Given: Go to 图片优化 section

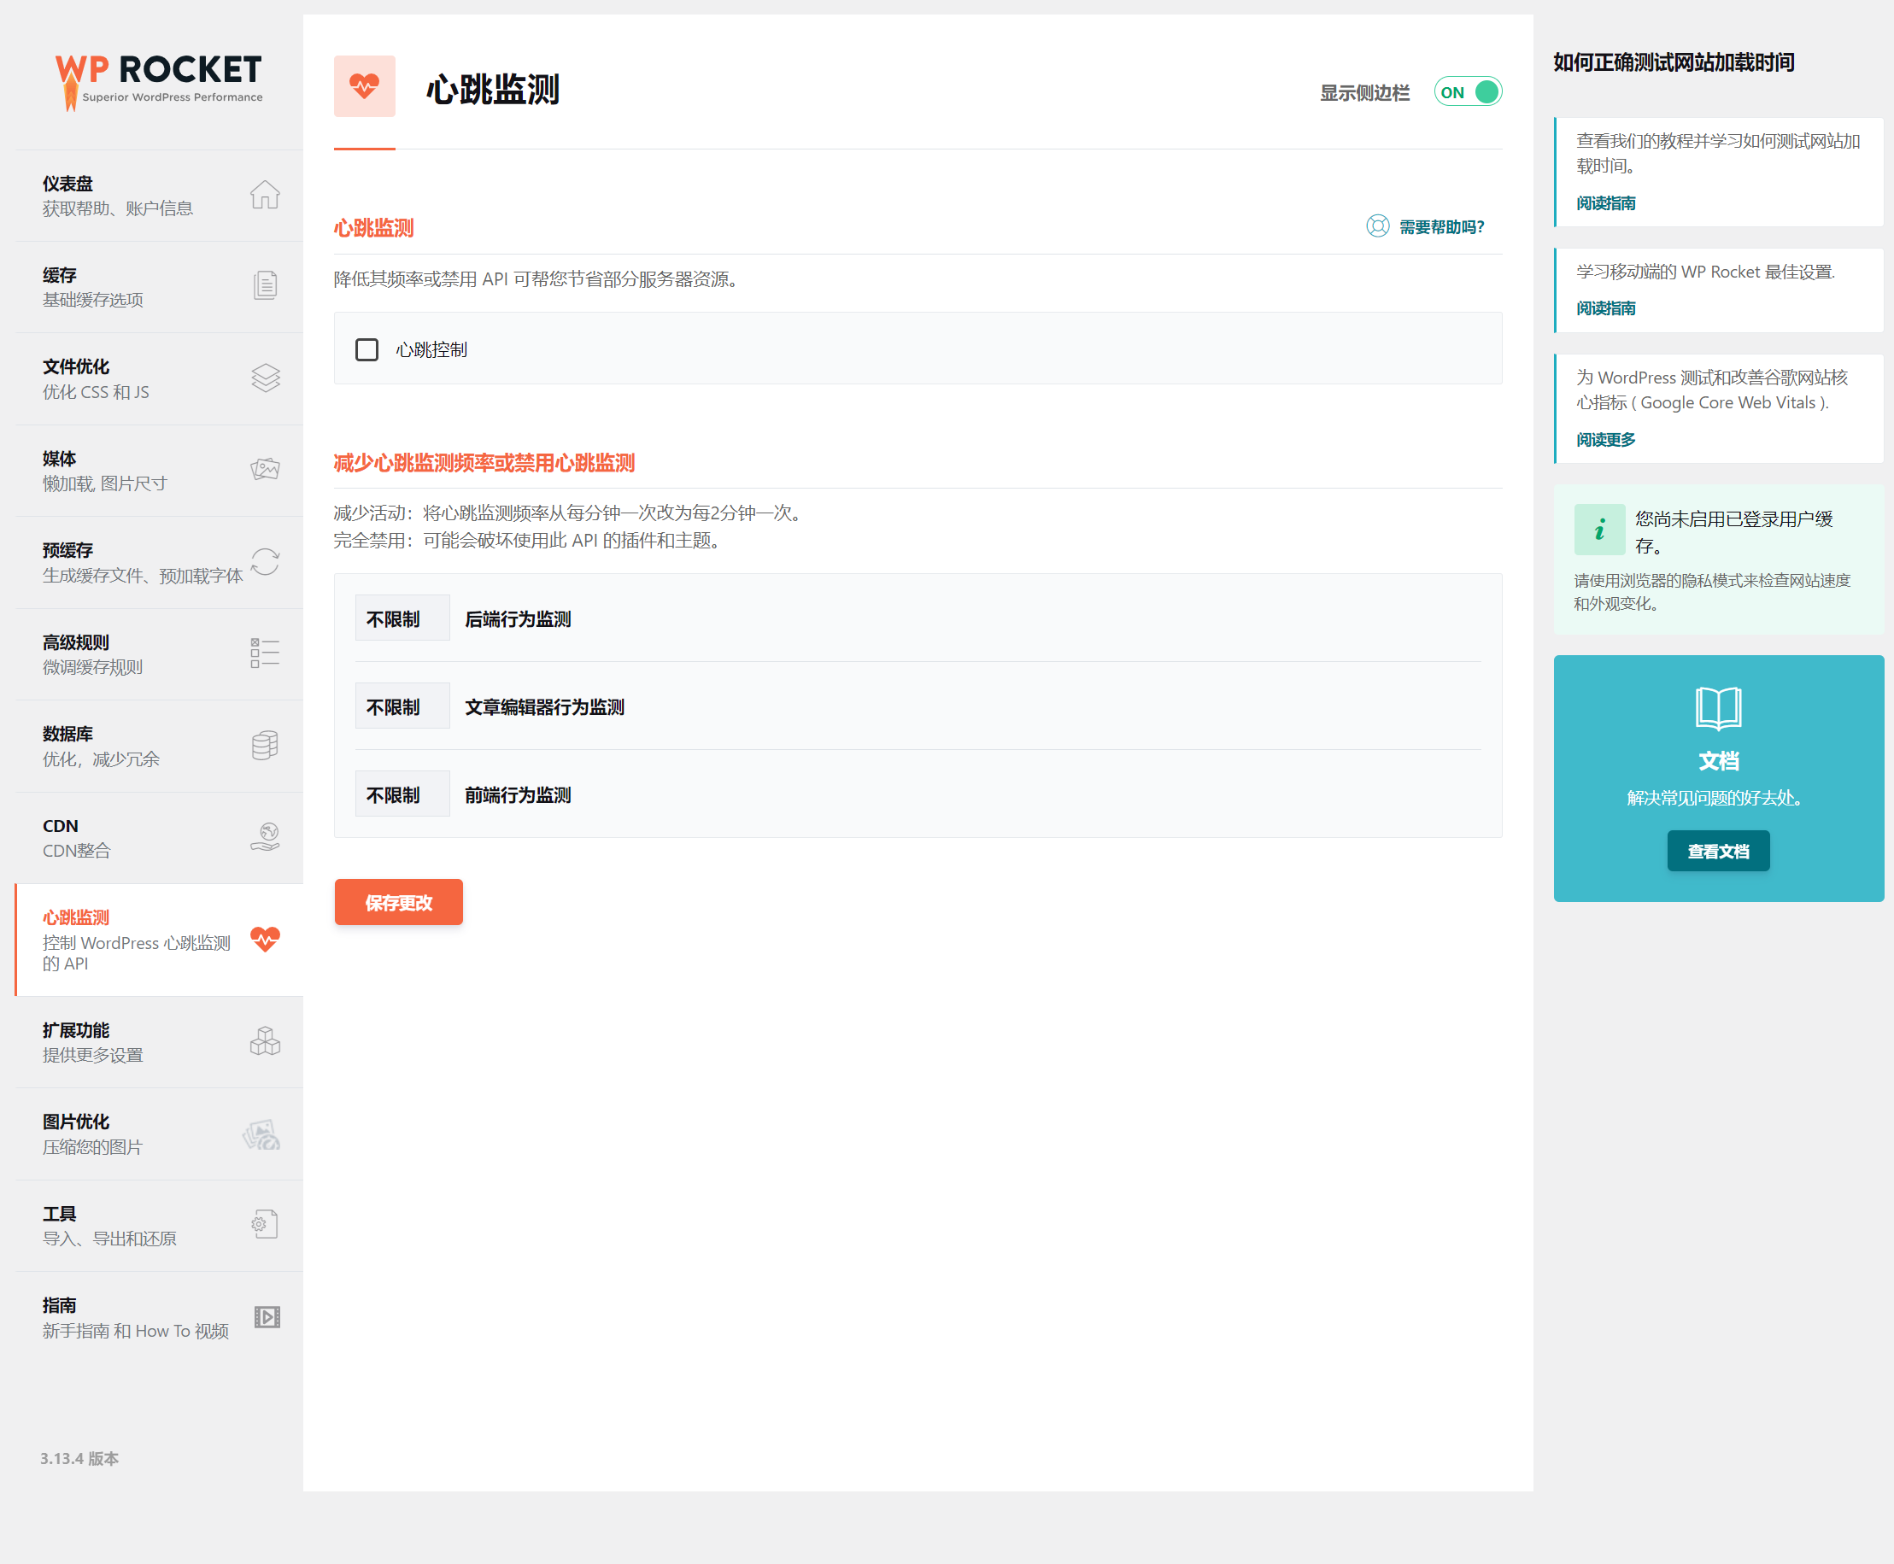Looking at the screenshot, I should 160,1134.
